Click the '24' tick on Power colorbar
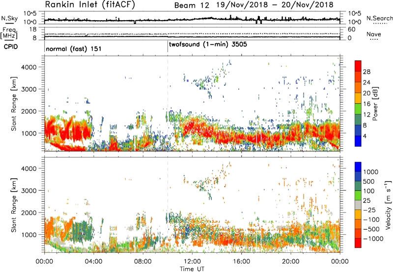This screenshot has height=272, width=393. click(x=366, y=82)
